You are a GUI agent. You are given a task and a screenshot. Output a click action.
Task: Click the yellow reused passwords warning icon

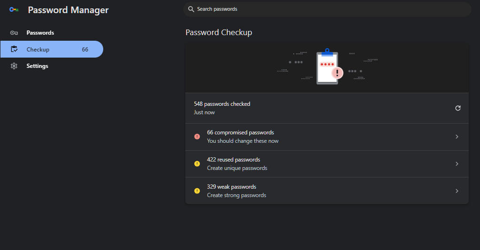click(x=197, y=164)
